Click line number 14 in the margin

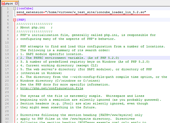click(x=7, y=58)
